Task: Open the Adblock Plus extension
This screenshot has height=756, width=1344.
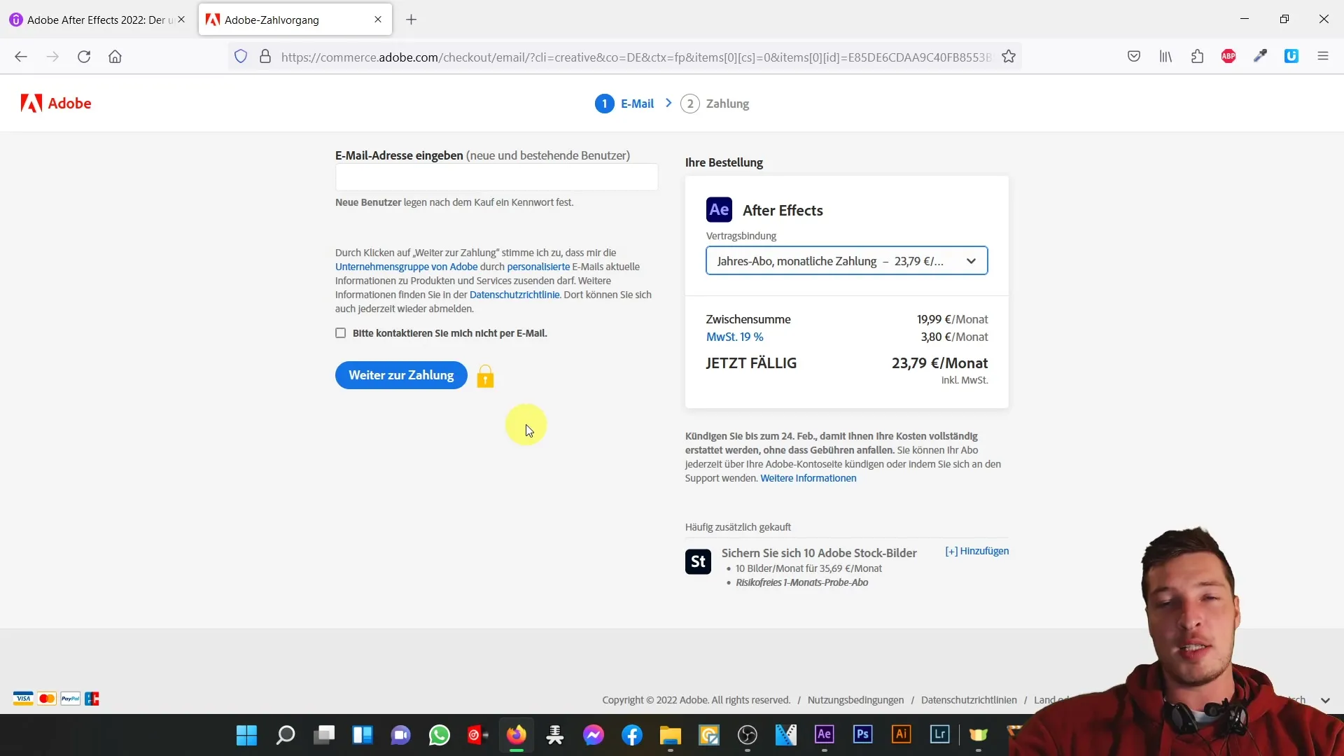Action: tap(1228, 57)
